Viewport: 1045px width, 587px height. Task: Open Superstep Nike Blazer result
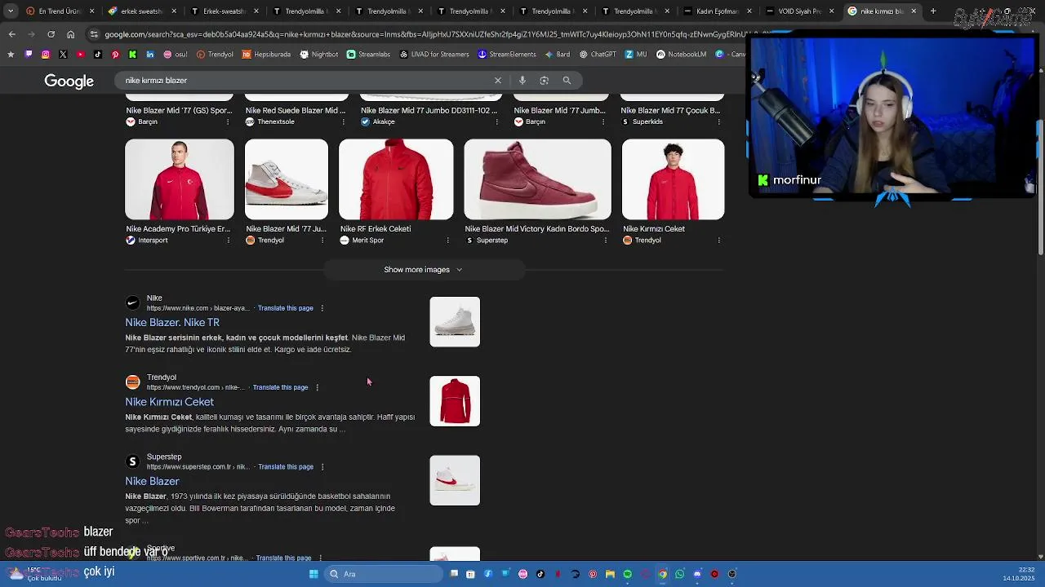tap(152, 481)
